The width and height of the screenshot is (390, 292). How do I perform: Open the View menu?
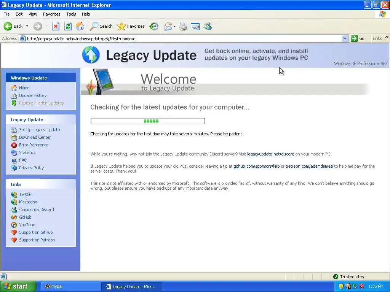33,14
